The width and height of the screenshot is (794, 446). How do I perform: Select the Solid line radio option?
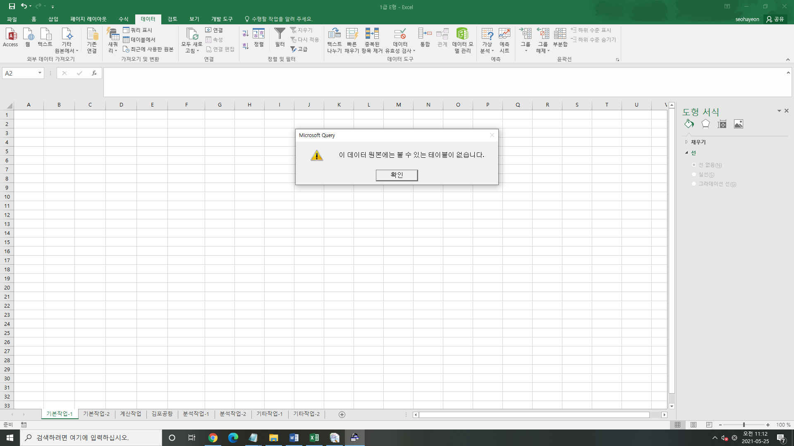694,174
